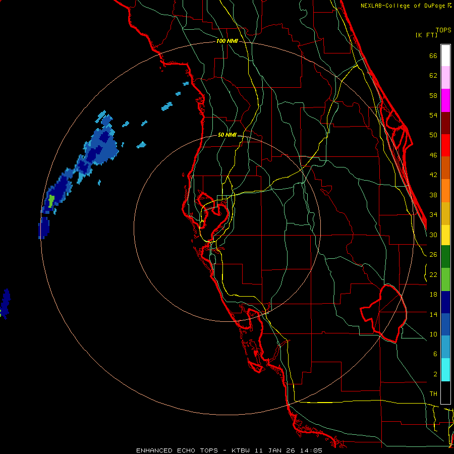Pick the dark maroon legend swatch
Screen dimensions: 454x454
point(445,123)
